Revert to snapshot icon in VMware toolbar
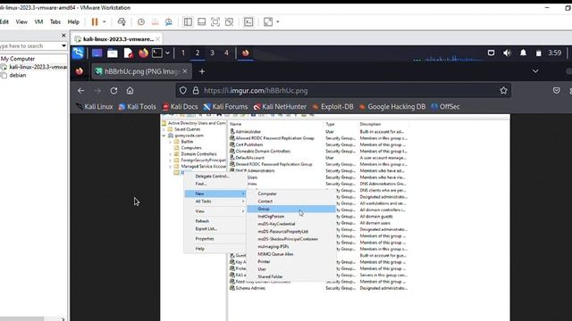The width and height of the screenshot is (572, 321). click(x=155, y=22)
